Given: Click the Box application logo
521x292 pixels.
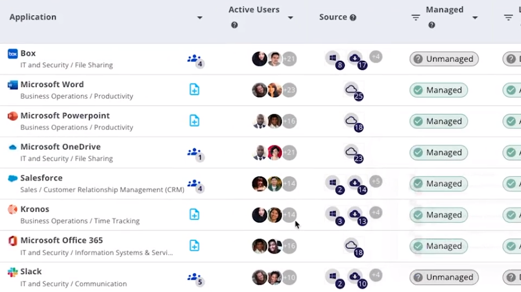Looking at the screenshot, I should 13,53.
